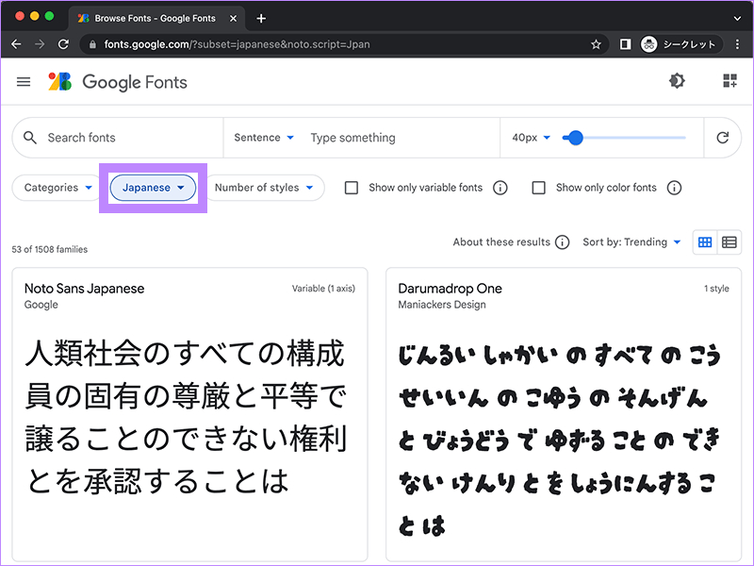
Task: Open the Darumadrop One font card
Action: (564, 415)
